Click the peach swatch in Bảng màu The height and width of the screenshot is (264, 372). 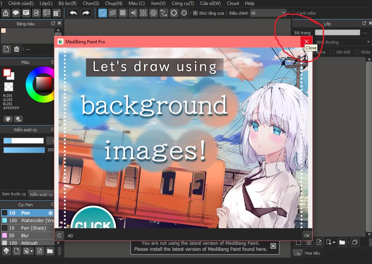(4, 30)
